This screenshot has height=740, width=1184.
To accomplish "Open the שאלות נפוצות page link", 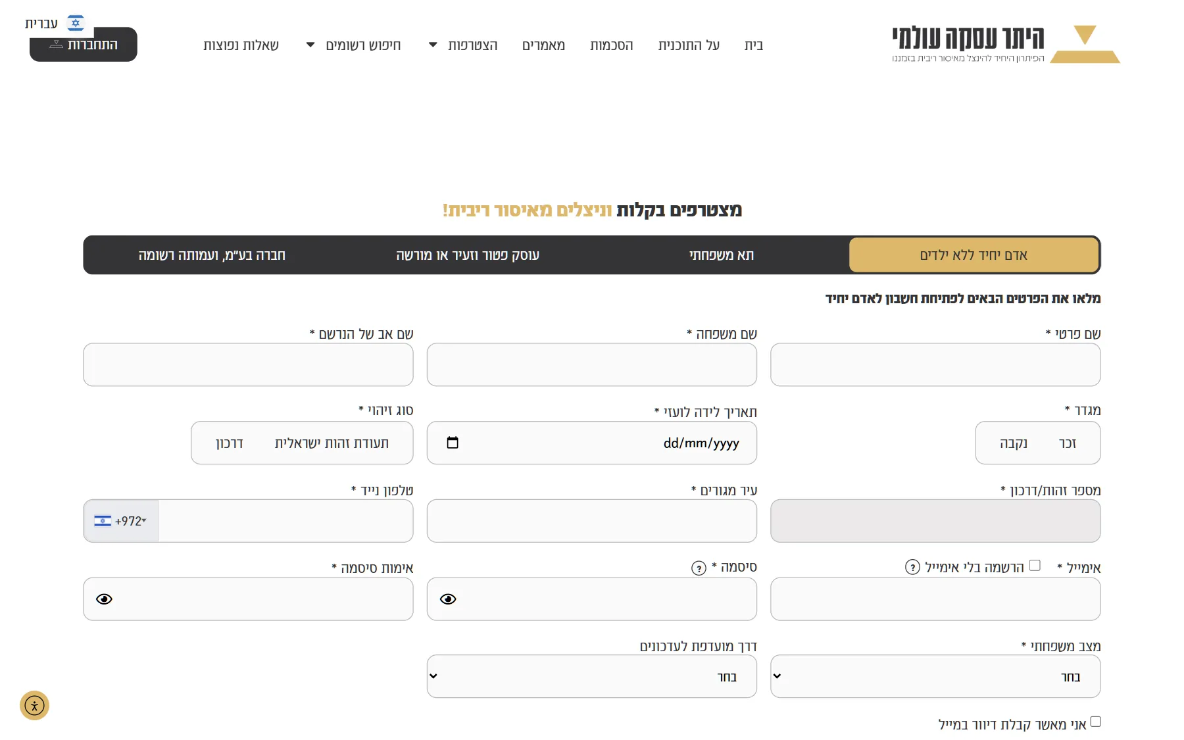I will (x=241, y=45).
